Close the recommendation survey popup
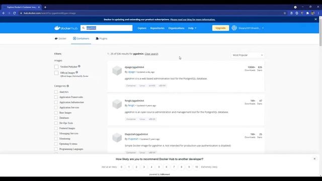The width and height of the screenshot is (322, 181). [x=314, y=159]
